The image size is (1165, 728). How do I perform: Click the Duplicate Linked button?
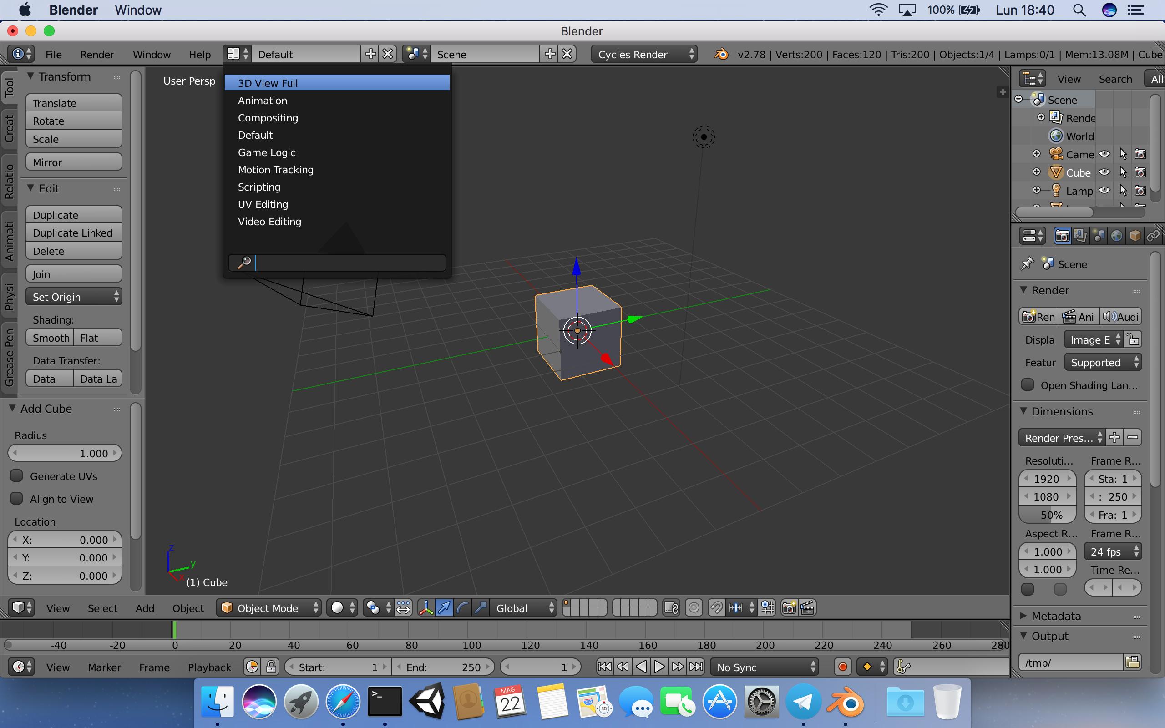[74, 233]
